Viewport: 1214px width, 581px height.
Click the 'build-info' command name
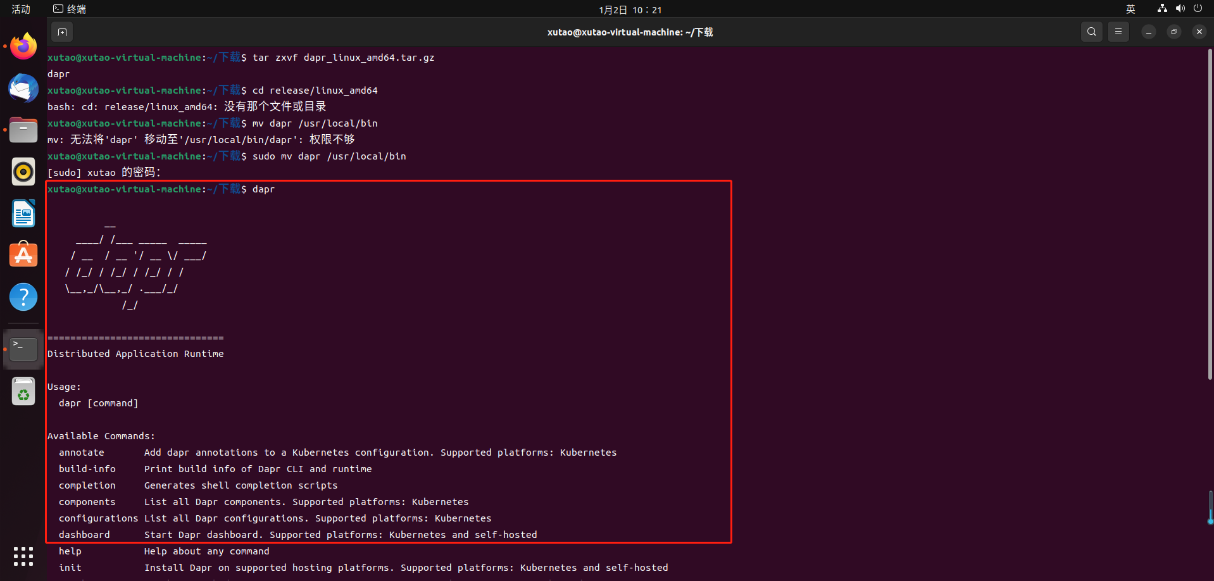(87, 469)
